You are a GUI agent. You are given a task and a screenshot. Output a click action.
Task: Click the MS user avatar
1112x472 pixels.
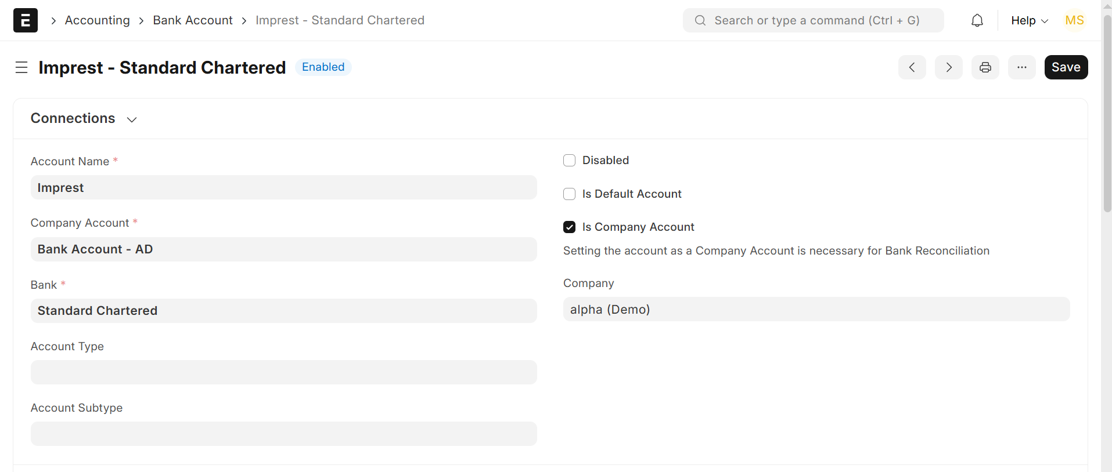click(1074, 20)
